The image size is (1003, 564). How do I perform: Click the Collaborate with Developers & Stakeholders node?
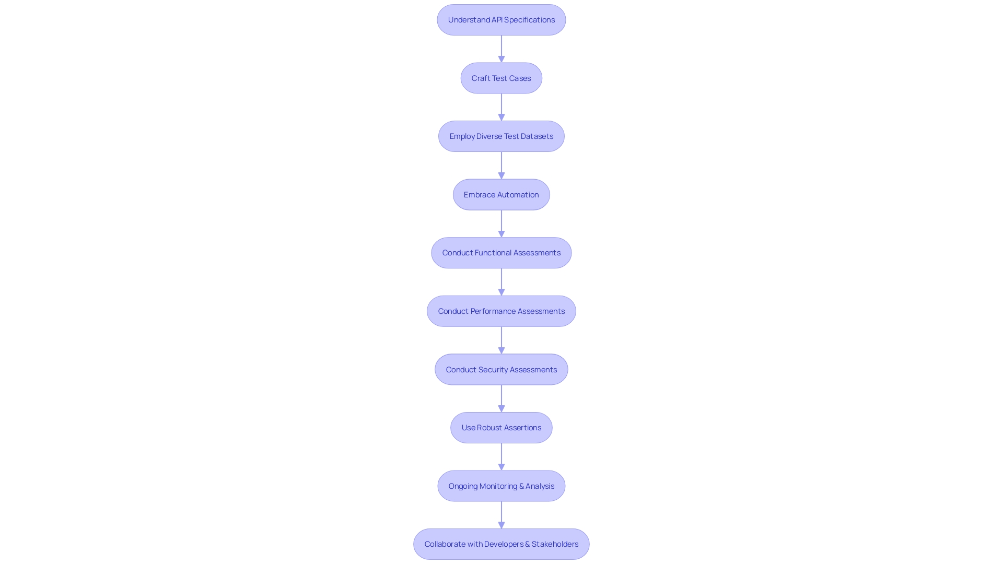(501, 544)
